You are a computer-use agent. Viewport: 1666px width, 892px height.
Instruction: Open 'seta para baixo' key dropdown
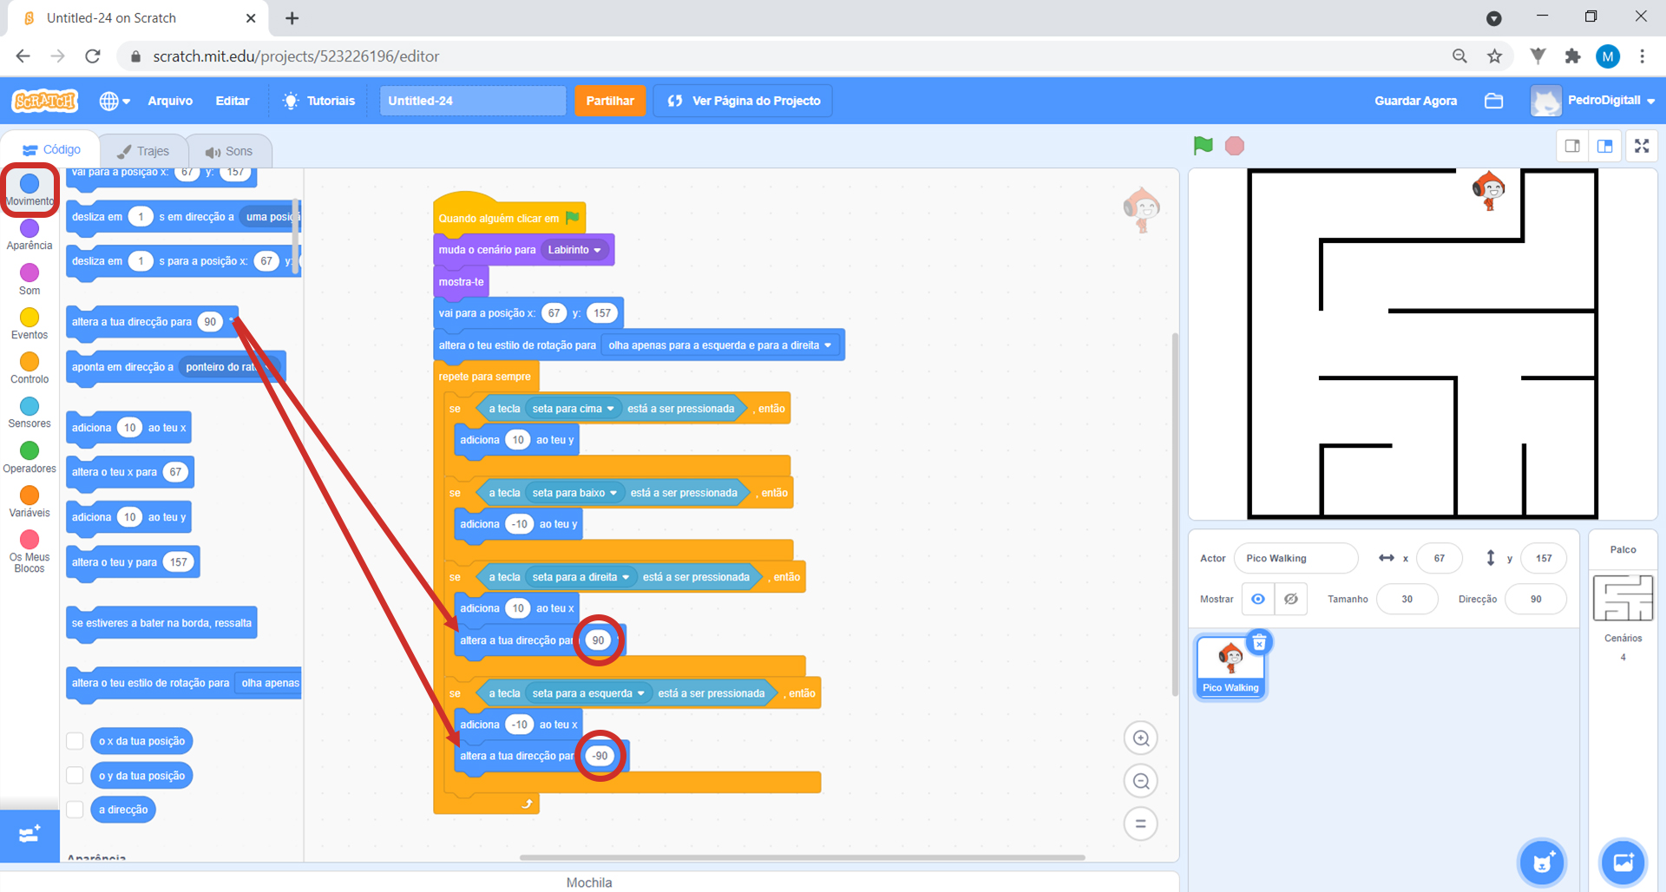pos(574,493)
